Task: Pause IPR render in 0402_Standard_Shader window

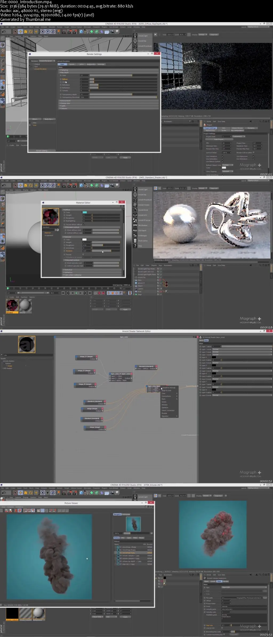Action: click(x=159, y=188)
